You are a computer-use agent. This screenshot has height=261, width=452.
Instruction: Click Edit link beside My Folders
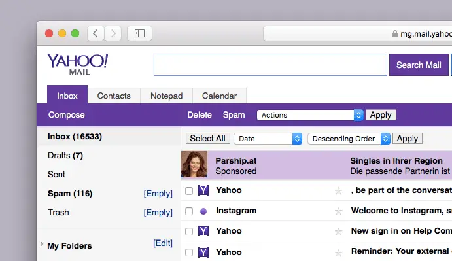(163, 243)
